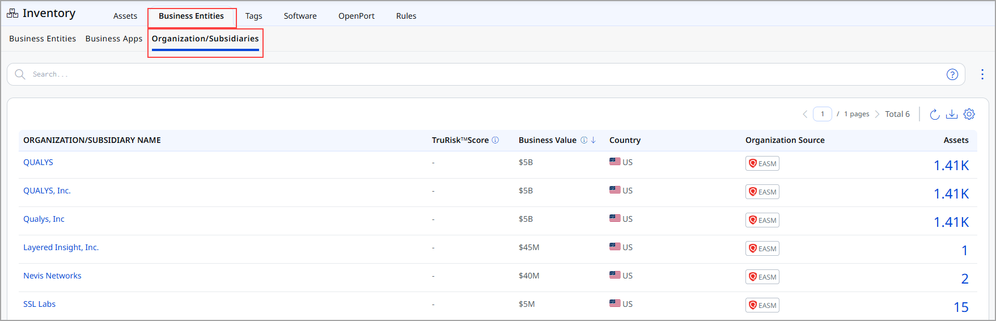Click the Total 6 count label
Image resolution: width=996 pixels, height=321 pixels.
point(897,114)
